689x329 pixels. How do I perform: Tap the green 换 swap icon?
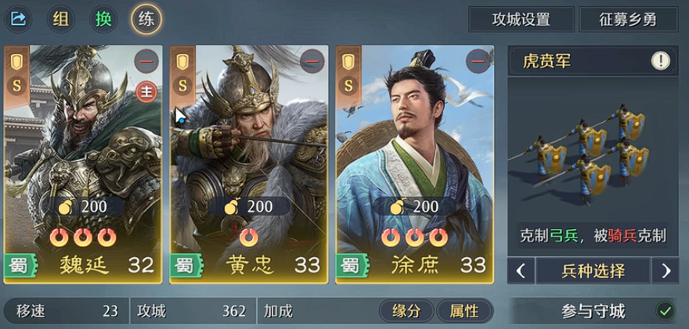coord(103,19)
